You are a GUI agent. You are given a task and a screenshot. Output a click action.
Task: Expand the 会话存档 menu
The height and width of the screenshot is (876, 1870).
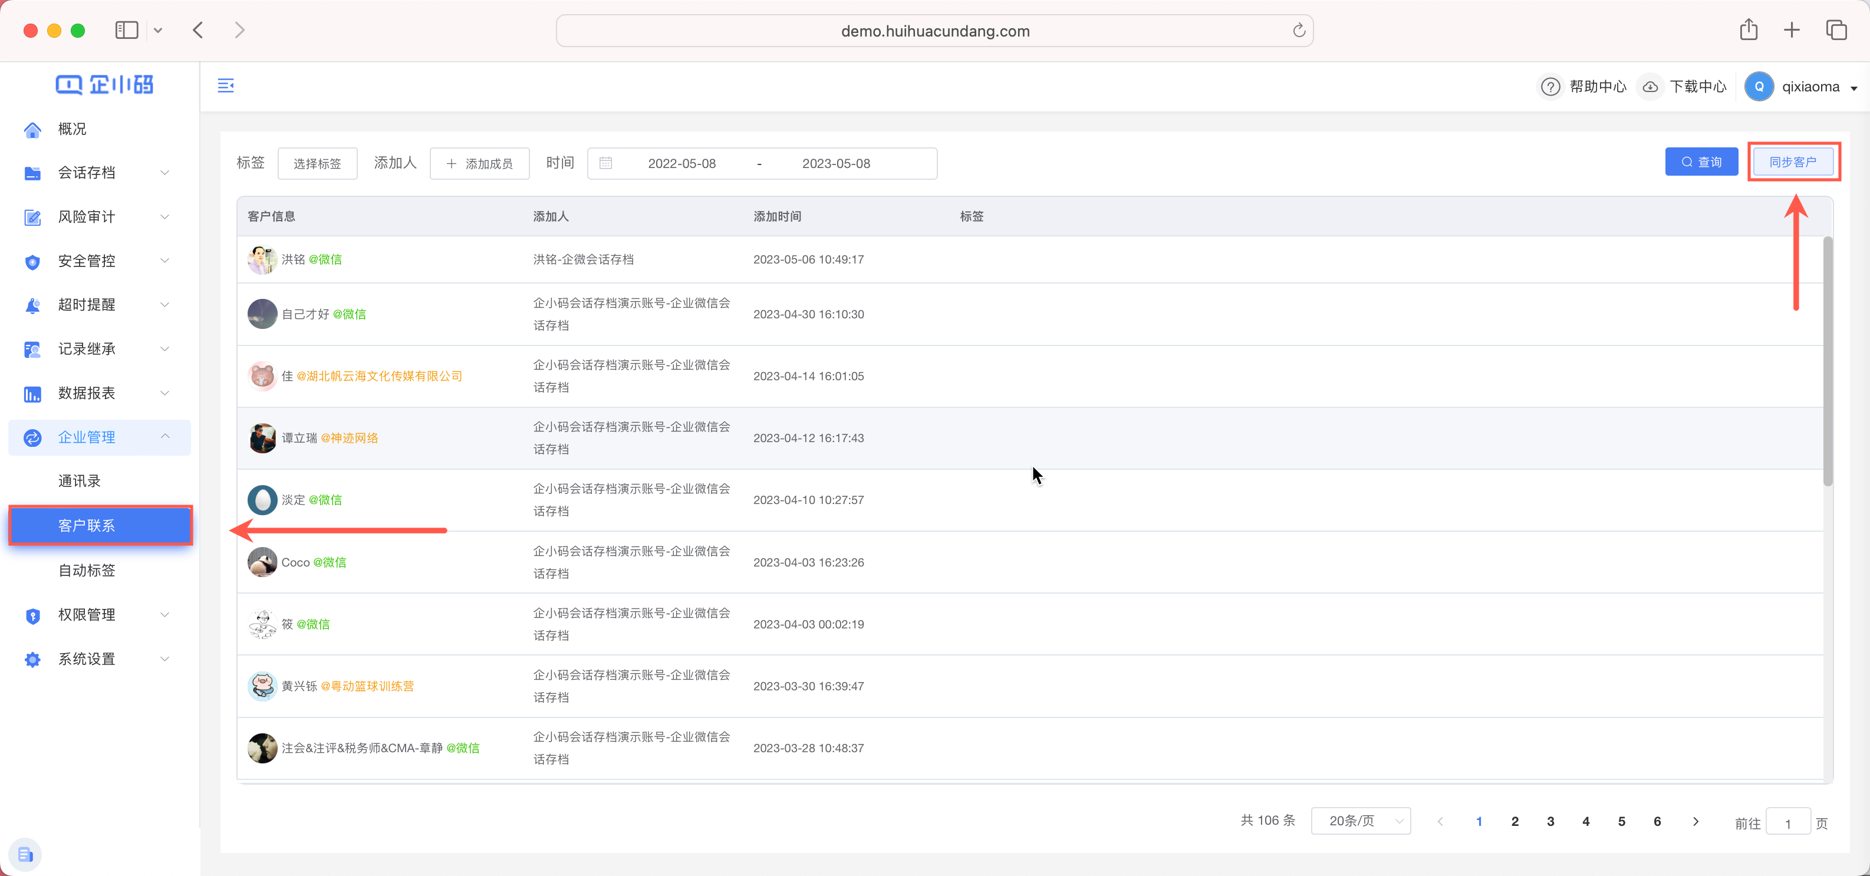click(x=165, y=173)
